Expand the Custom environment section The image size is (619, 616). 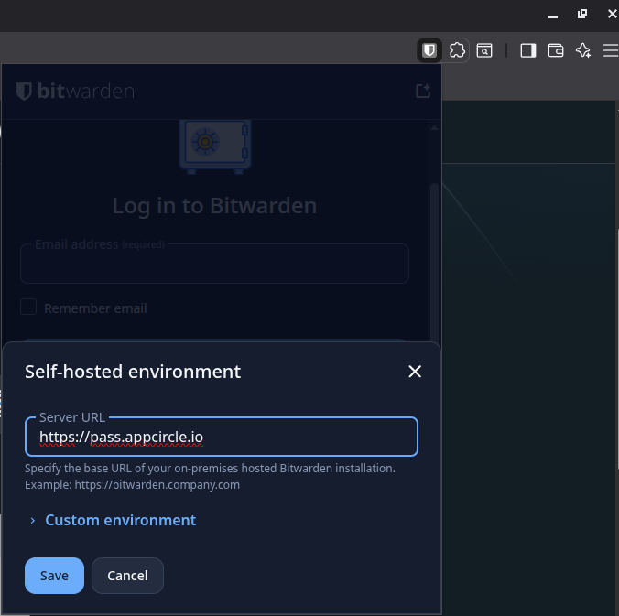point(113,520)
